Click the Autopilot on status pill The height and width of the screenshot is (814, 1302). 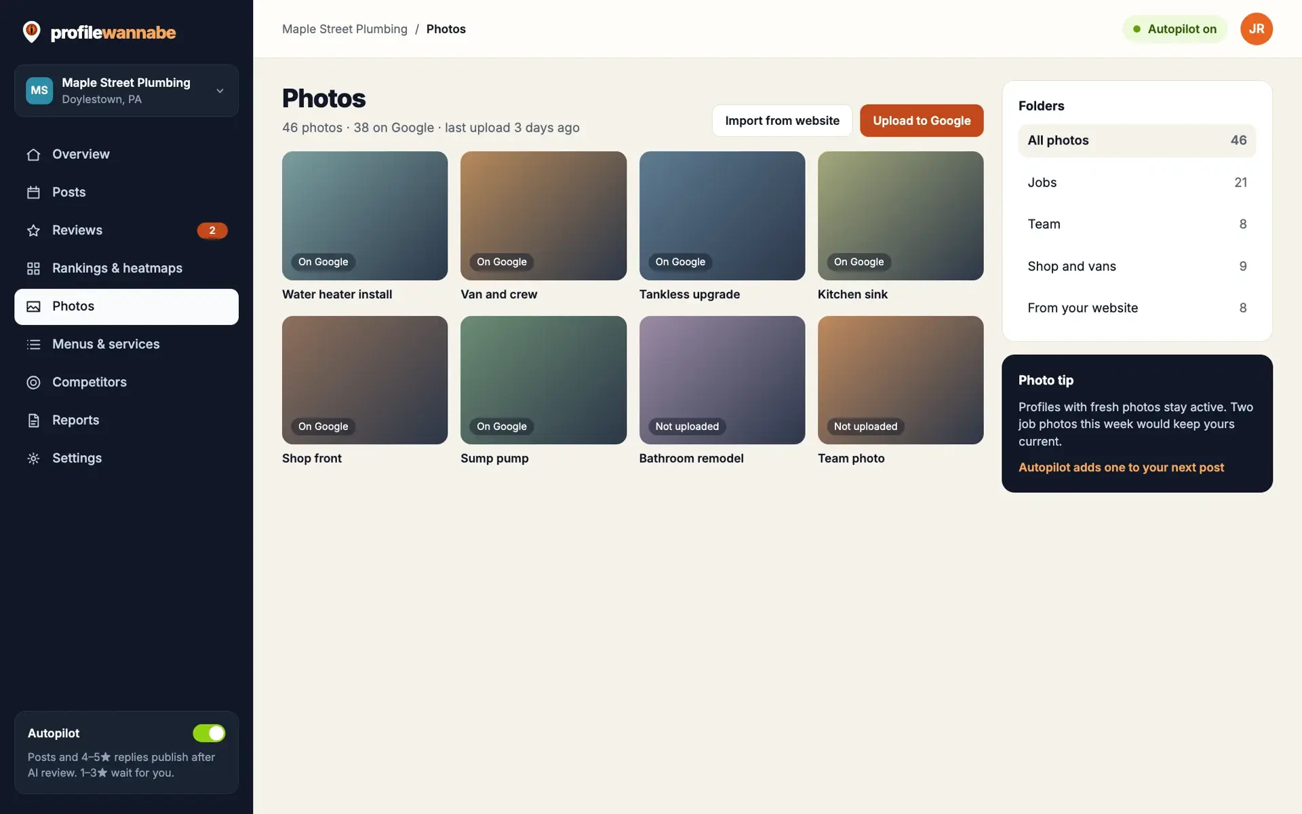pyautogui.click(x=1175, y=29)
